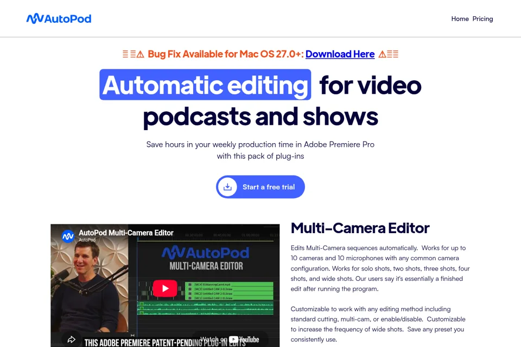Click 'Edits Multi-Camera sequences automatically' paragraph

coord(380,268)
